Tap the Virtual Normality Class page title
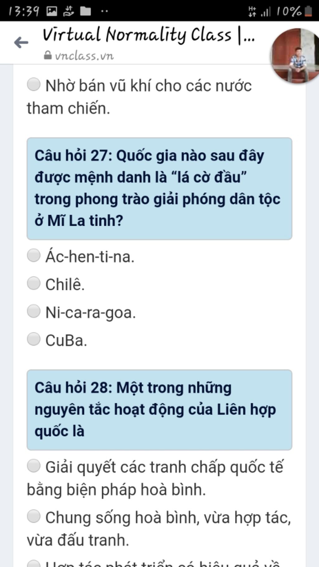 coord(149,35)
